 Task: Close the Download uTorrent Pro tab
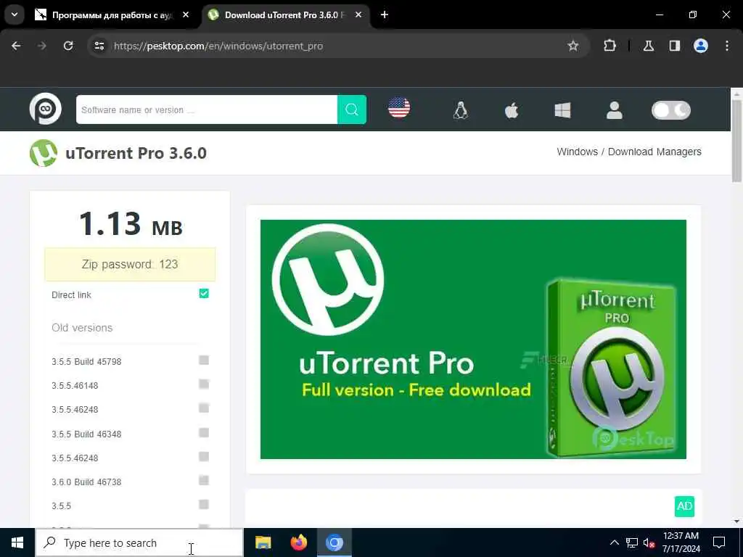tap(358, 15)
